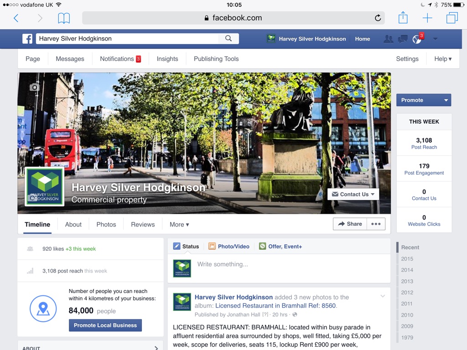467x350 pixels.
Task: Open the messages chat icon
Action: pos(402,39)
